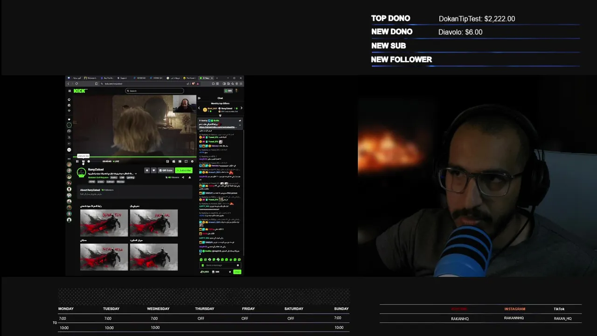Show previous top gifter arrow
The height and width of the screenshot is (336, 597).
199,108
